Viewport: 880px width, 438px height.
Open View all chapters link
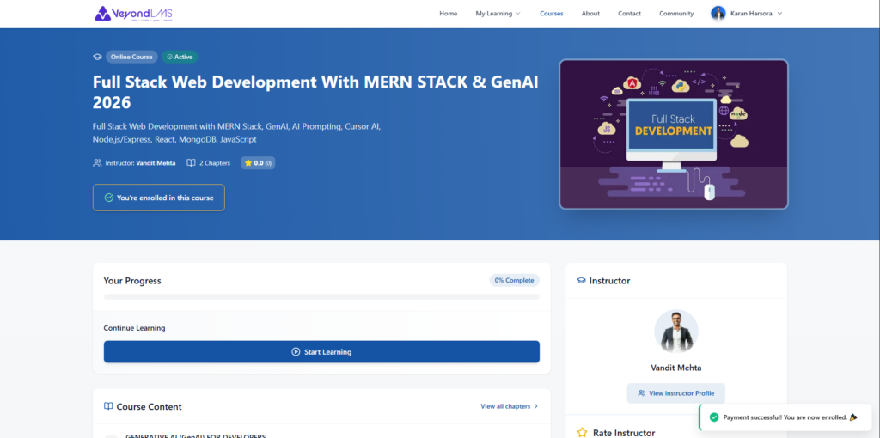[505, 406]
